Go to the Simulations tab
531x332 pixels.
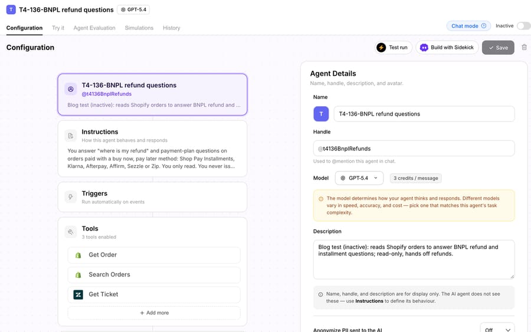click(139, 28)
